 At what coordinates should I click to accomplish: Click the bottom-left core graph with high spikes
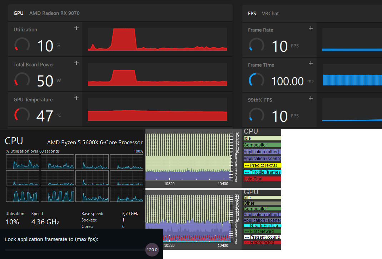[23, 194]
